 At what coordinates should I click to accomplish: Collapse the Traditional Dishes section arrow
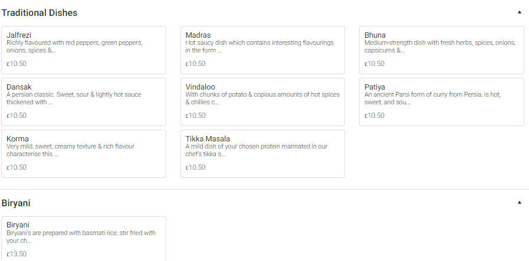point(520,12)
